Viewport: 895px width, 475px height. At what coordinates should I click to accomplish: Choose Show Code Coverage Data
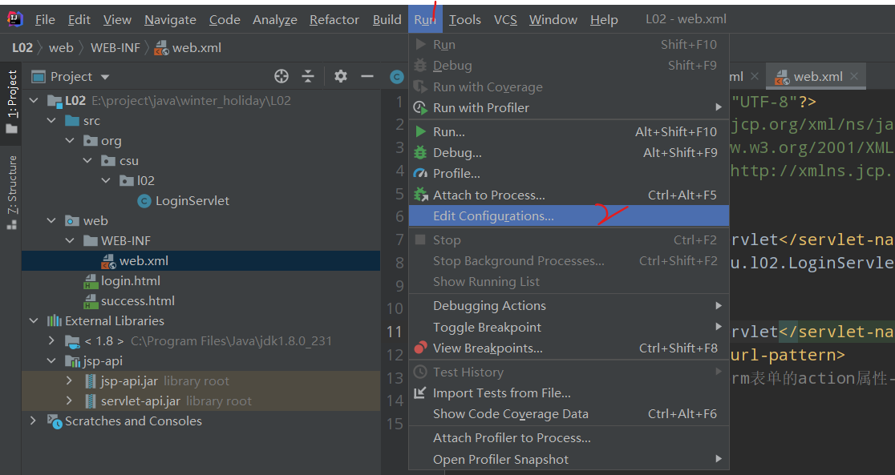tap(569, 414)
